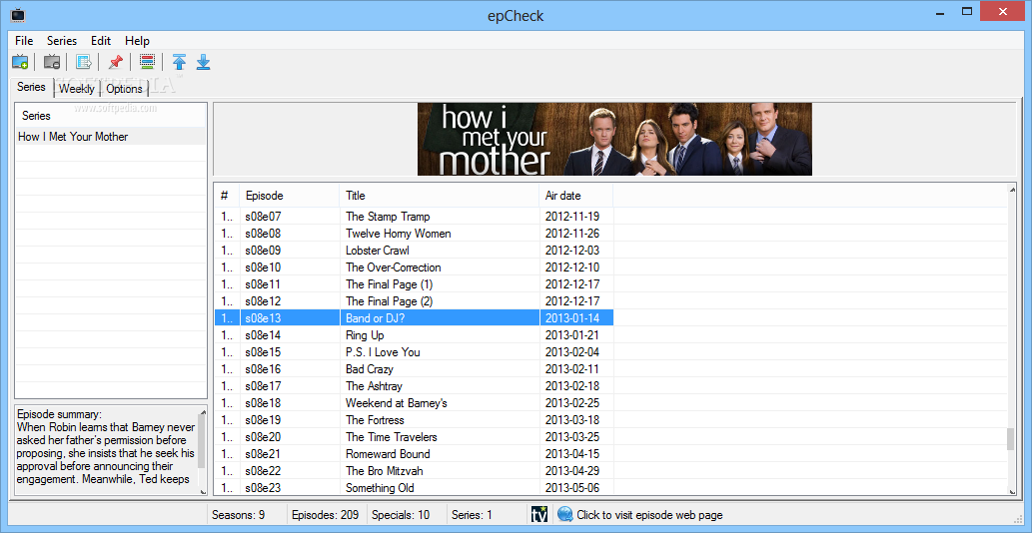This screenshot has height=533, width=1032.
Task: Select 'The Final Page (2)' title
Action: pyautogui.click(x=389, y=301)
